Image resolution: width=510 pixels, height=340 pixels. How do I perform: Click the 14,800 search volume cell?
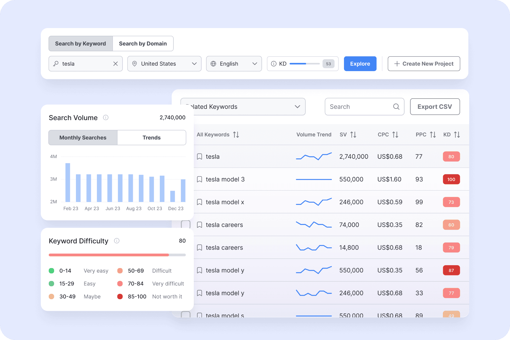click(x=349, y=248)
